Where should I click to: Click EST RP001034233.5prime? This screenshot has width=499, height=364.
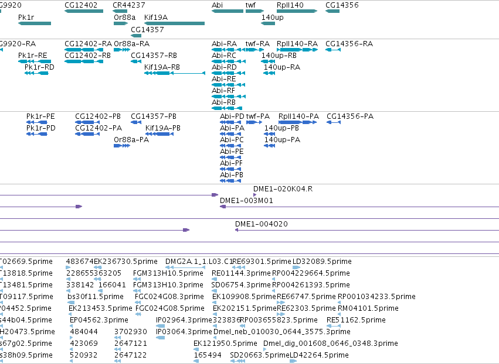[376, 297]
